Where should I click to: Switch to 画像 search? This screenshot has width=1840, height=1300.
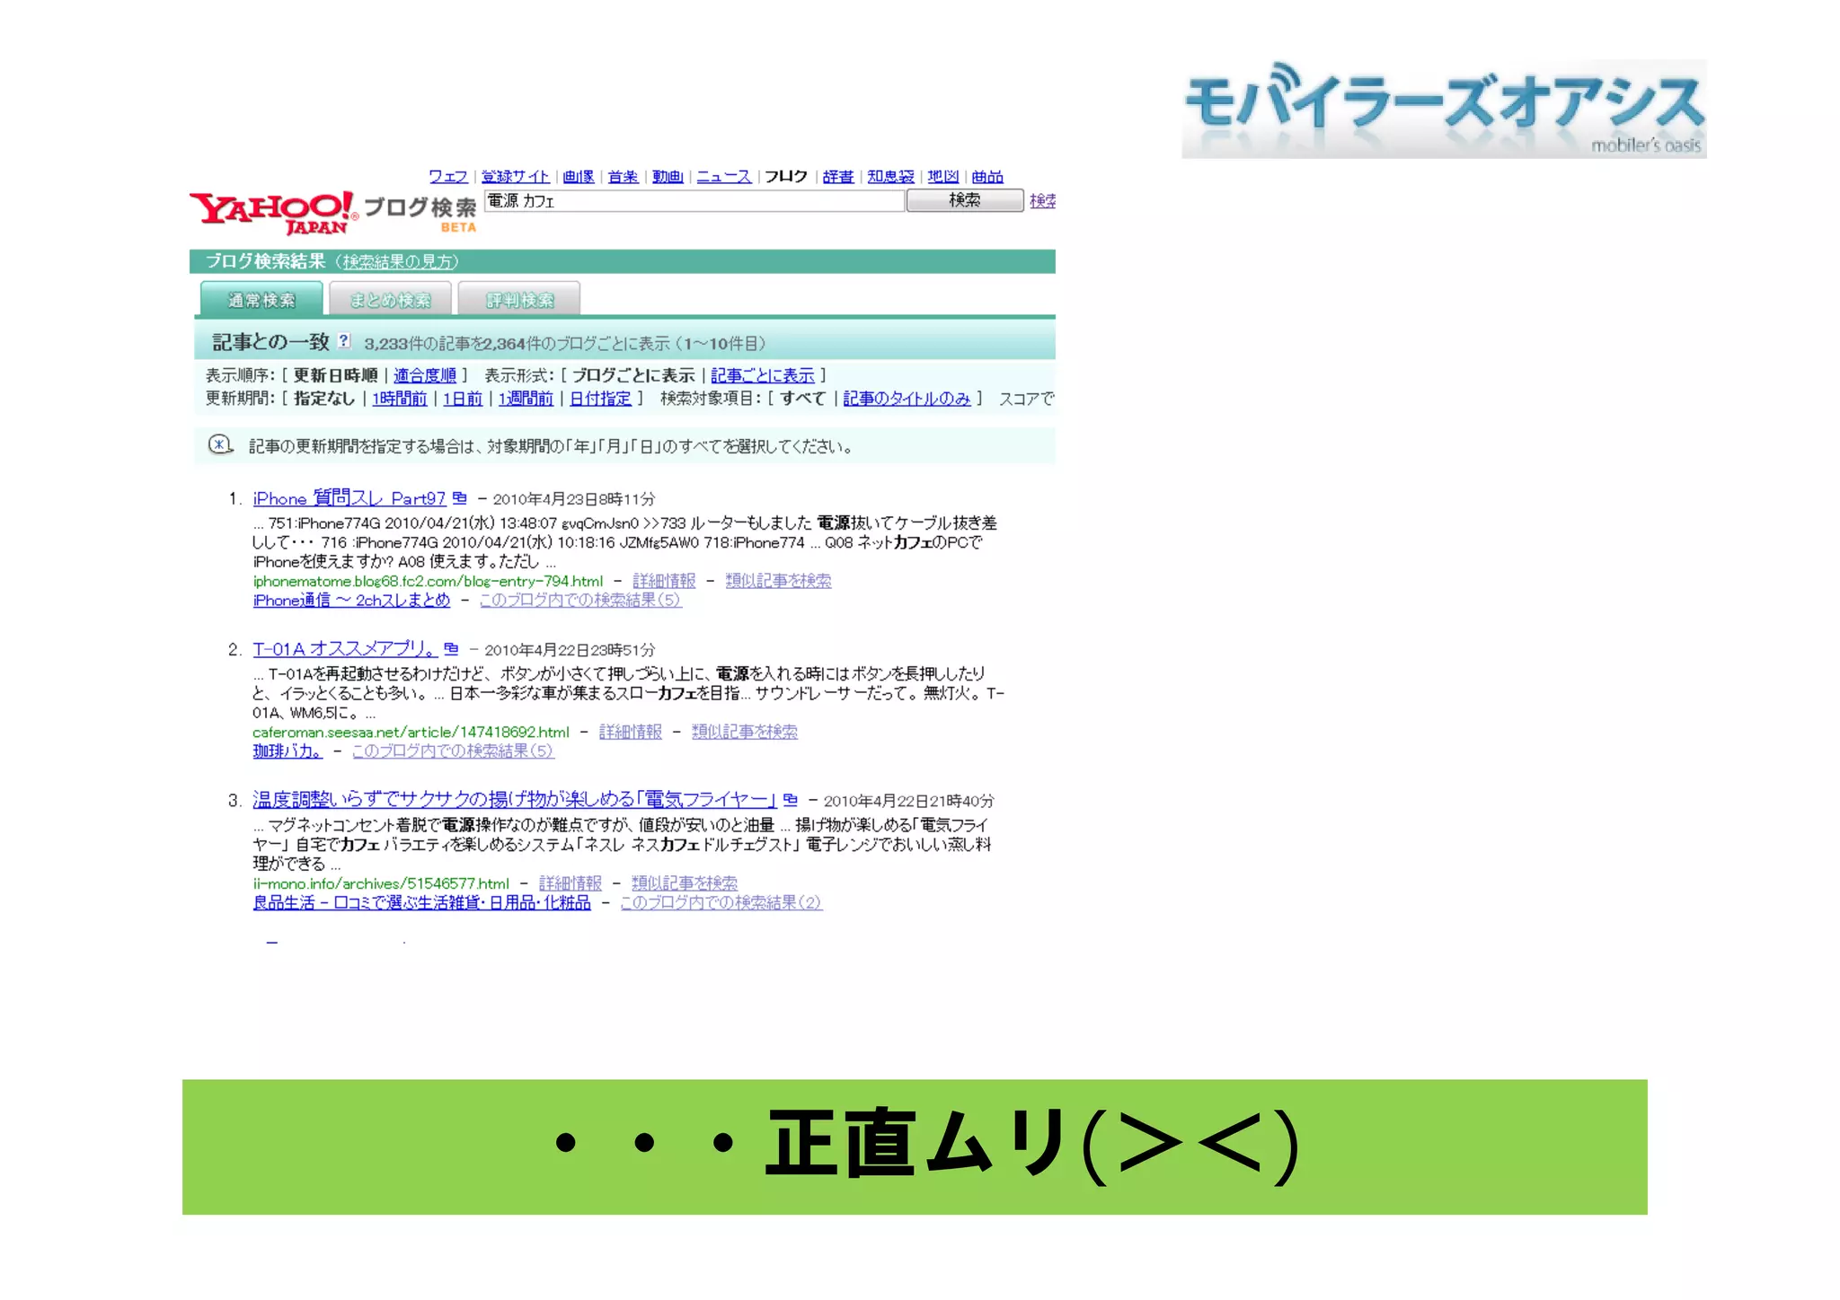click(579, 177)
